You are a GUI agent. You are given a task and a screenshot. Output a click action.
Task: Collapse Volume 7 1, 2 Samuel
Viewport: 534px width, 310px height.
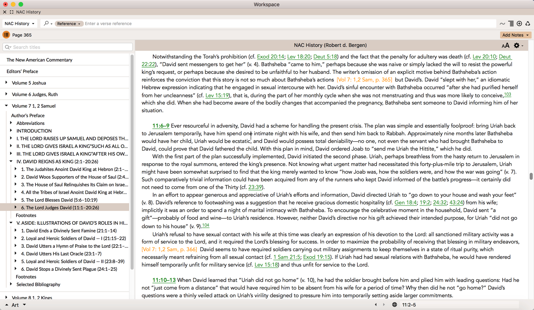6,106
